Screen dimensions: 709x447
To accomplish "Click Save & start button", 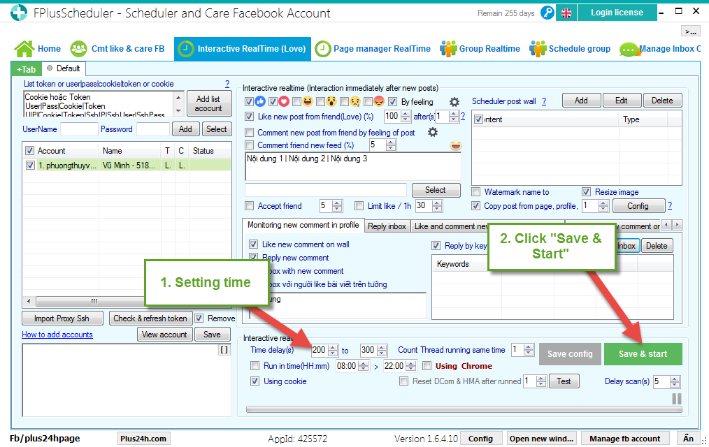I will (x=643, y=354).
